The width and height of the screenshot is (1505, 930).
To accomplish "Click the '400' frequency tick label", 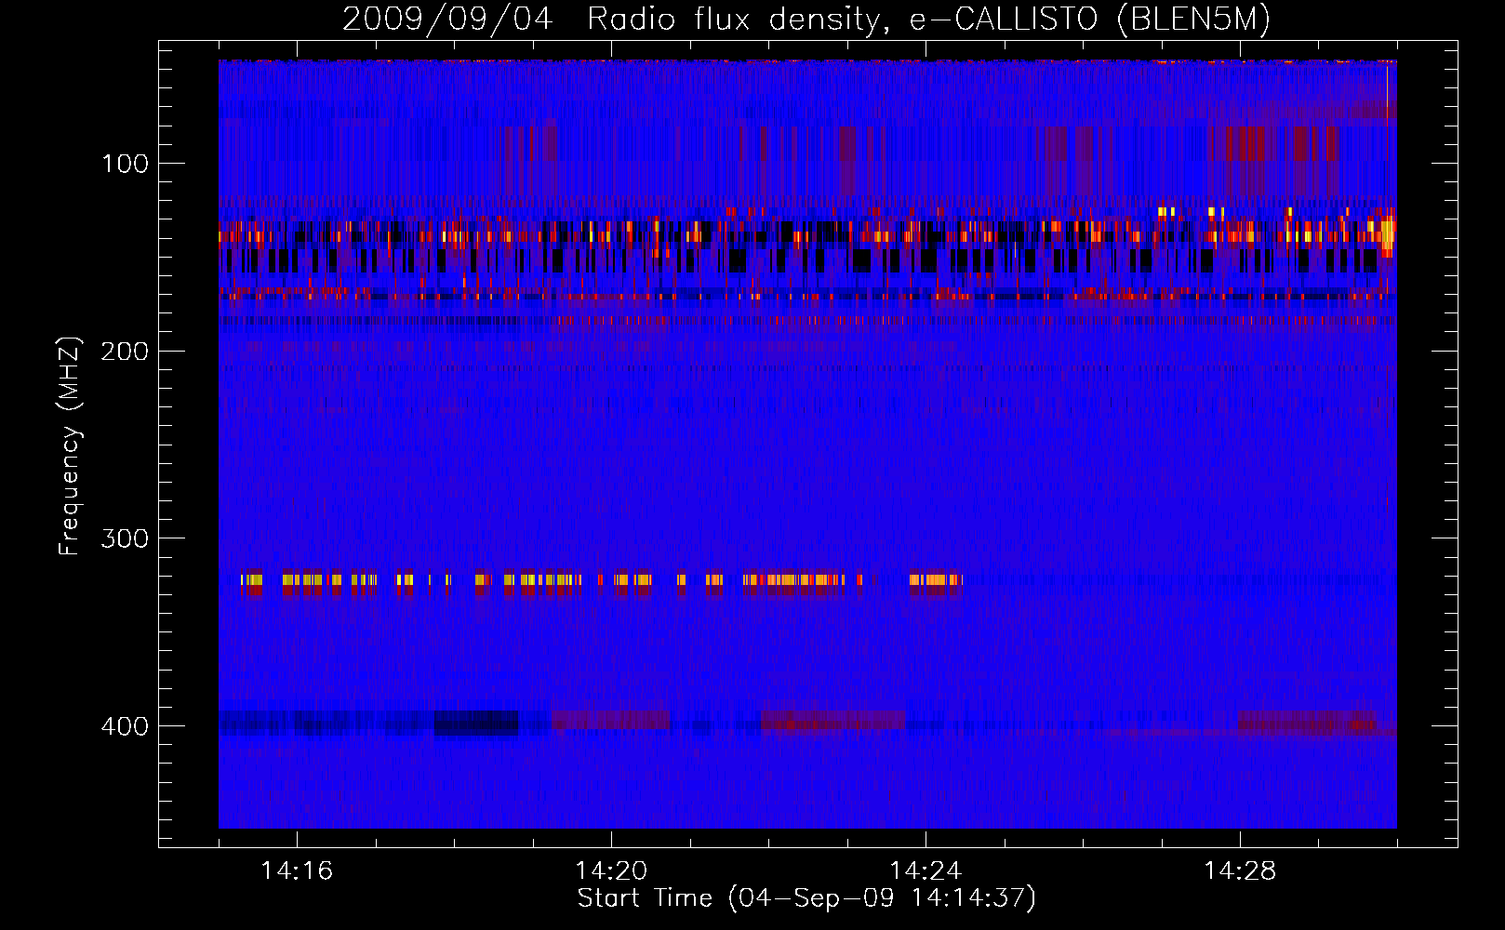I will click(x=126, y=726).
